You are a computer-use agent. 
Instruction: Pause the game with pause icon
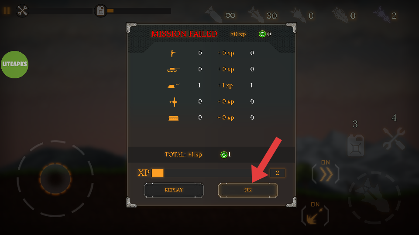click(x=7, y=10)
